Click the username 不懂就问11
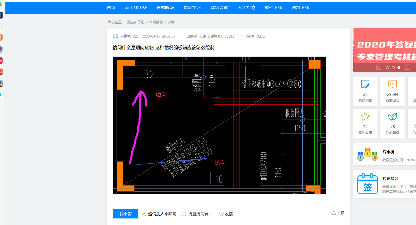The width and height of the screenshot is (416, 225). [129, 36]
